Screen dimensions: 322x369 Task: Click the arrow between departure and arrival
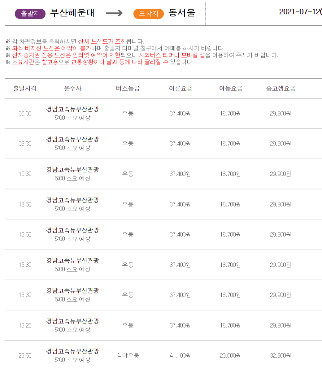click(114, 13)
